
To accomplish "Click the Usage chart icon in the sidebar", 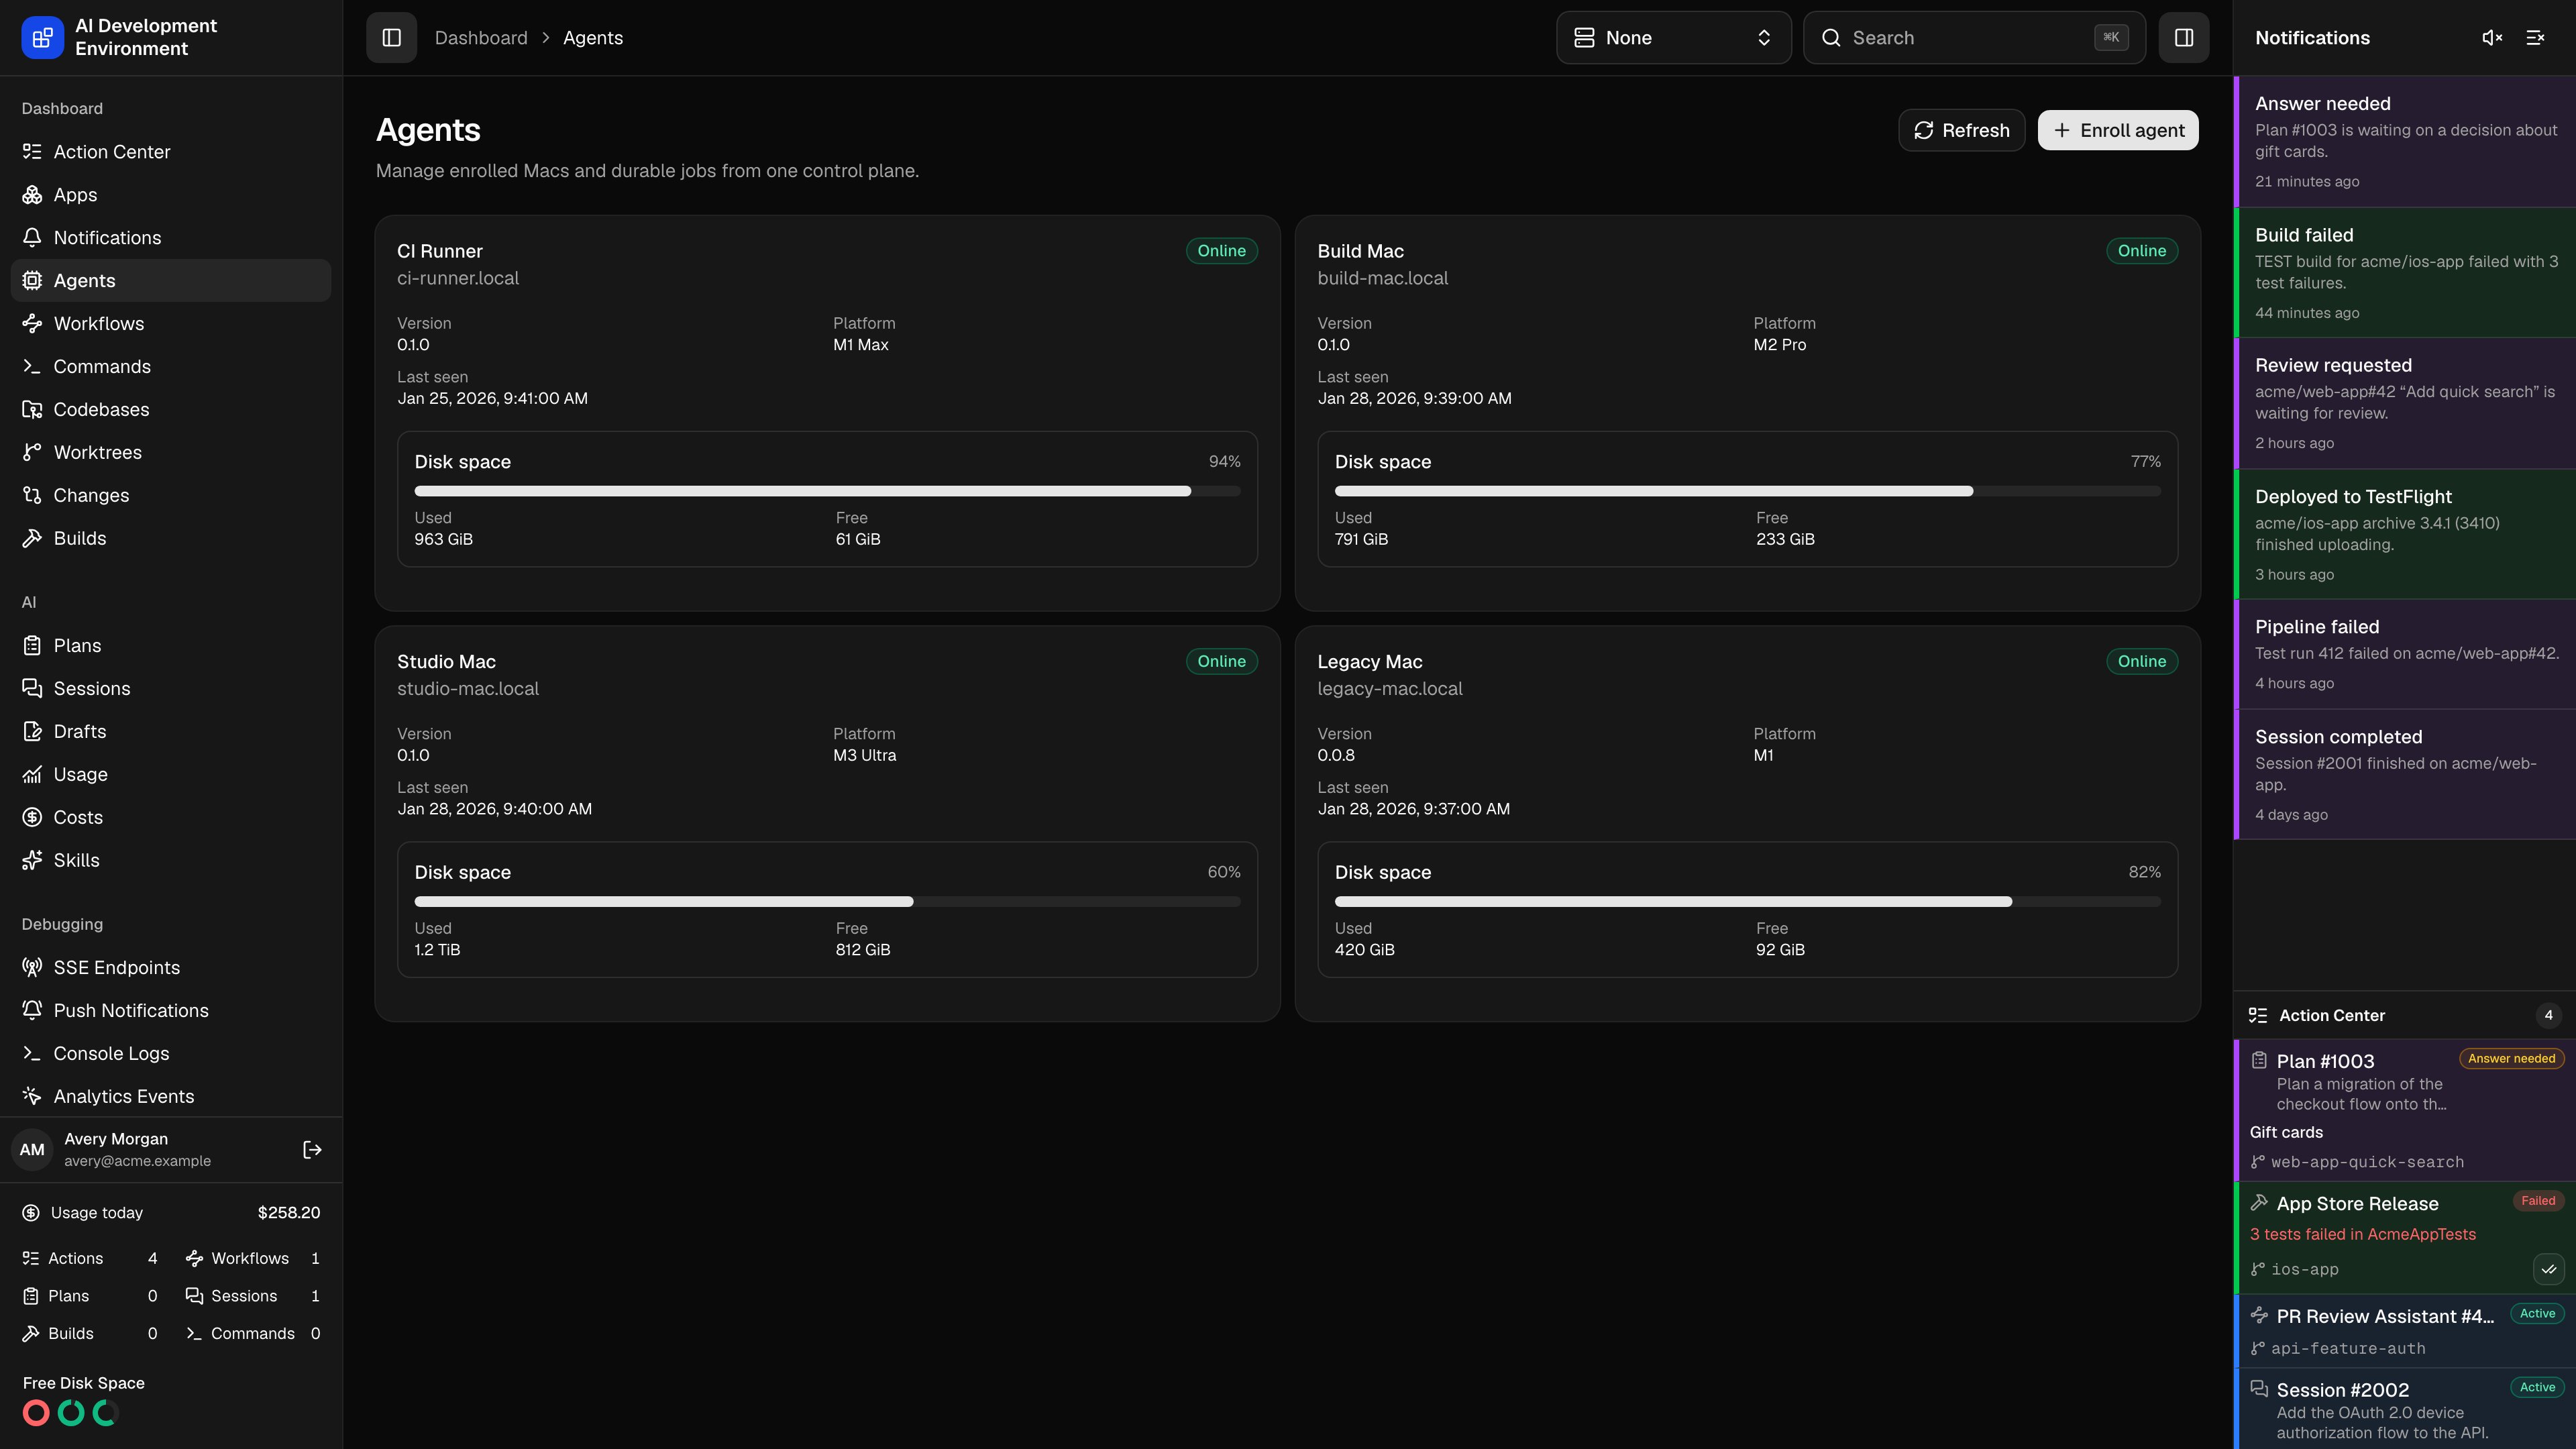I will pos(32,774).
